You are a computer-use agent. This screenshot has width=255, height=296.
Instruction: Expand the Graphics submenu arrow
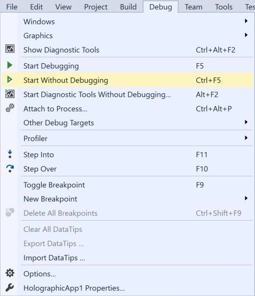pos(246,35)
